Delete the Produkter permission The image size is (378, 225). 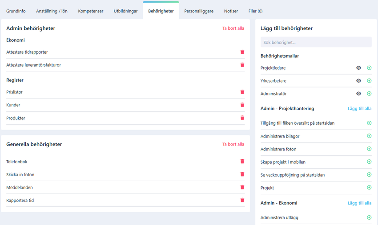click(242, 118)
